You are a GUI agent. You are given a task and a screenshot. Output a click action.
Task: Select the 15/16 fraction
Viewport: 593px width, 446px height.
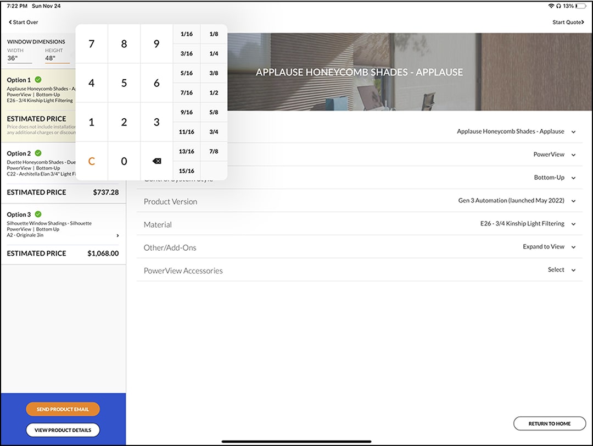point(187,171)
